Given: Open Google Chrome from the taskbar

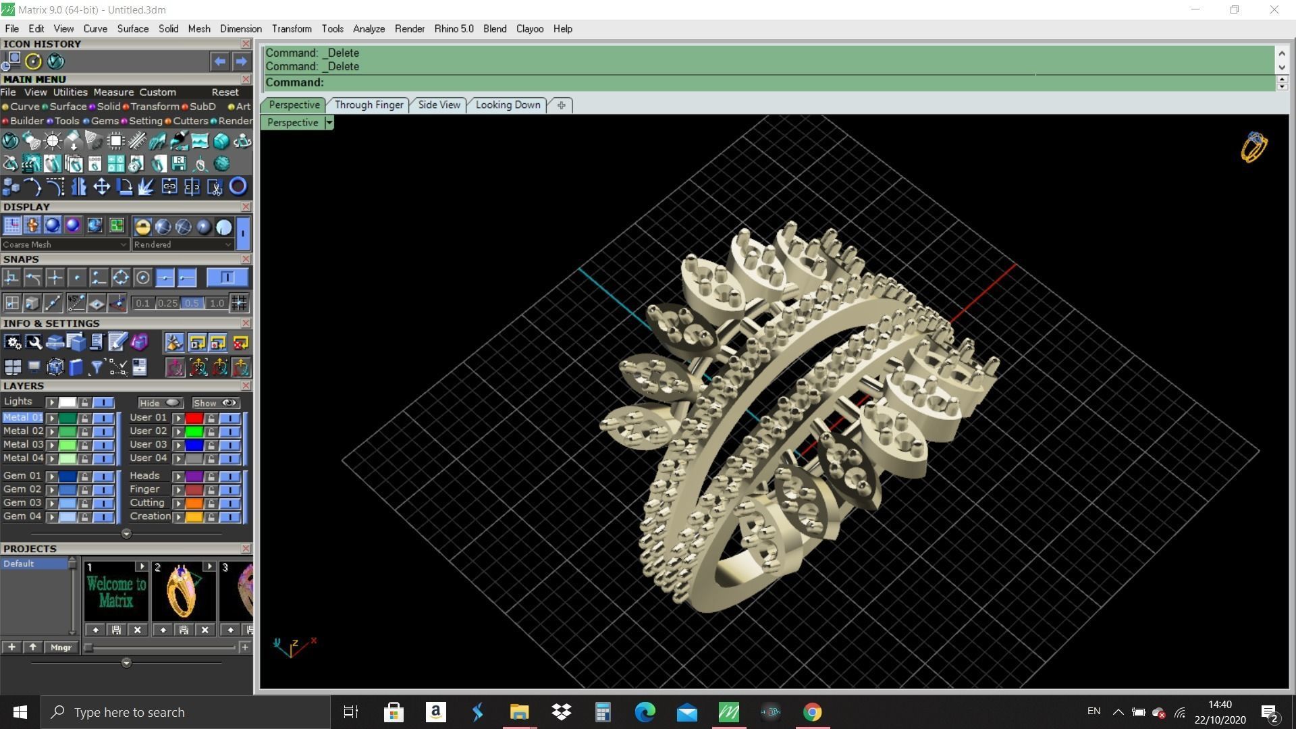Looking at the screenshot, I should (812, 712).
